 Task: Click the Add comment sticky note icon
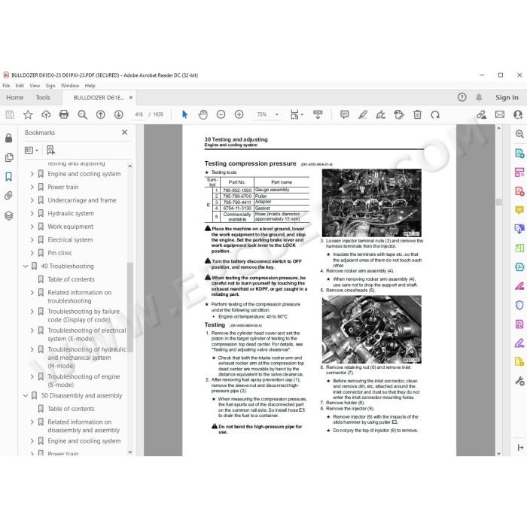[x=345, y=114]
